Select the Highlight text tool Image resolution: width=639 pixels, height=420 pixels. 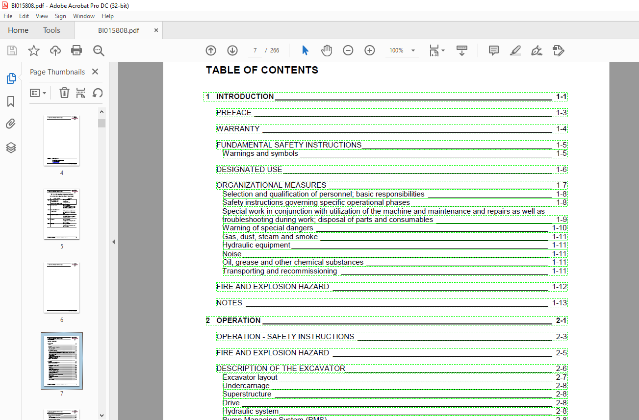point(515,50)
